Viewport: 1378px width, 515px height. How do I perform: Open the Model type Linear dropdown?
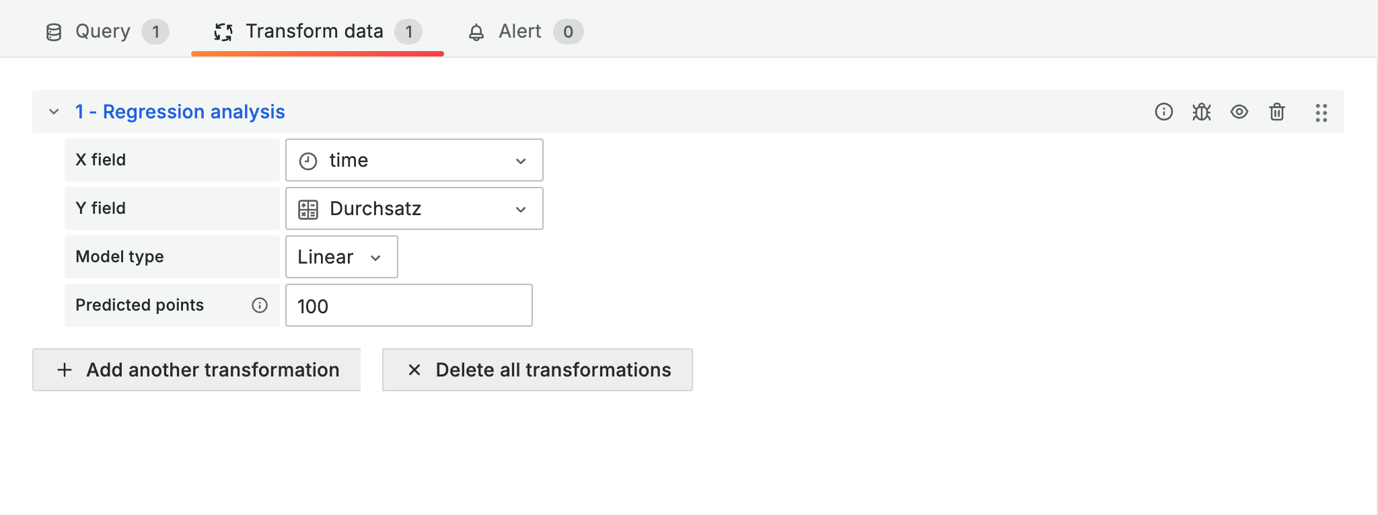[341, 257]
